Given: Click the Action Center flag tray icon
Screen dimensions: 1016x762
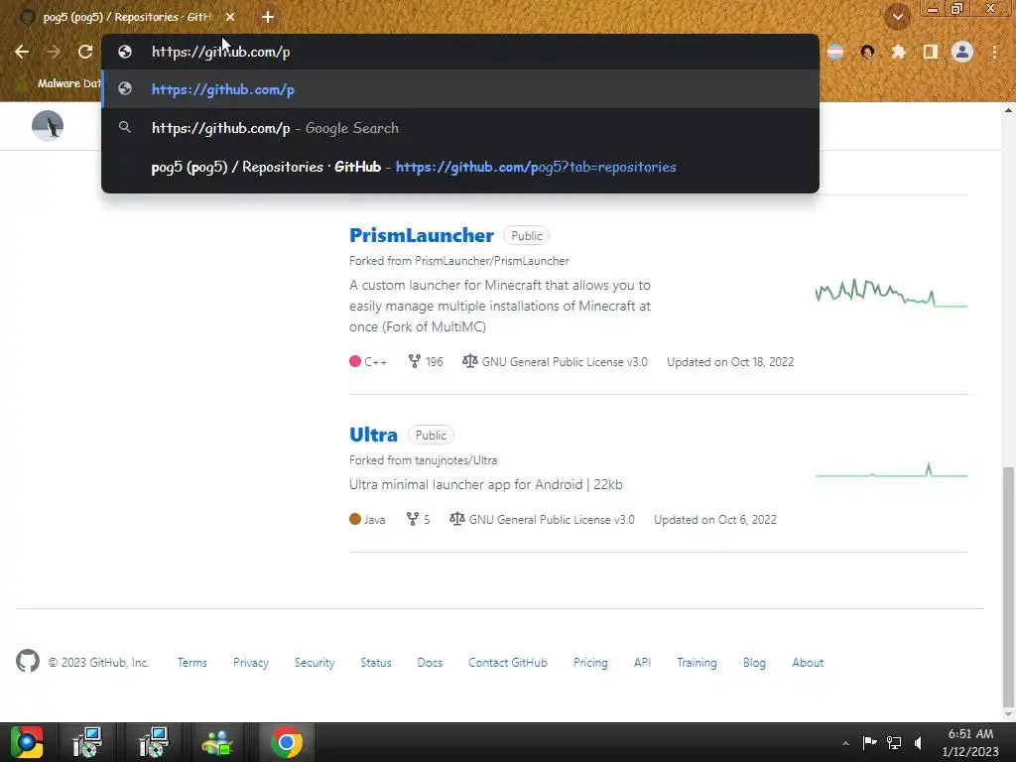Looking at the screenshot, I should pos(869,742).
